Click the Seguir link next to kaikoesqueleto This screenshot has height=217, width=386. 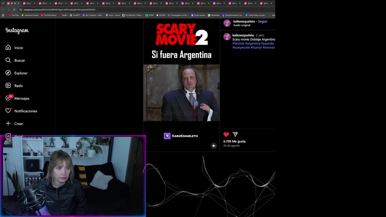click(x=263, y=21)
